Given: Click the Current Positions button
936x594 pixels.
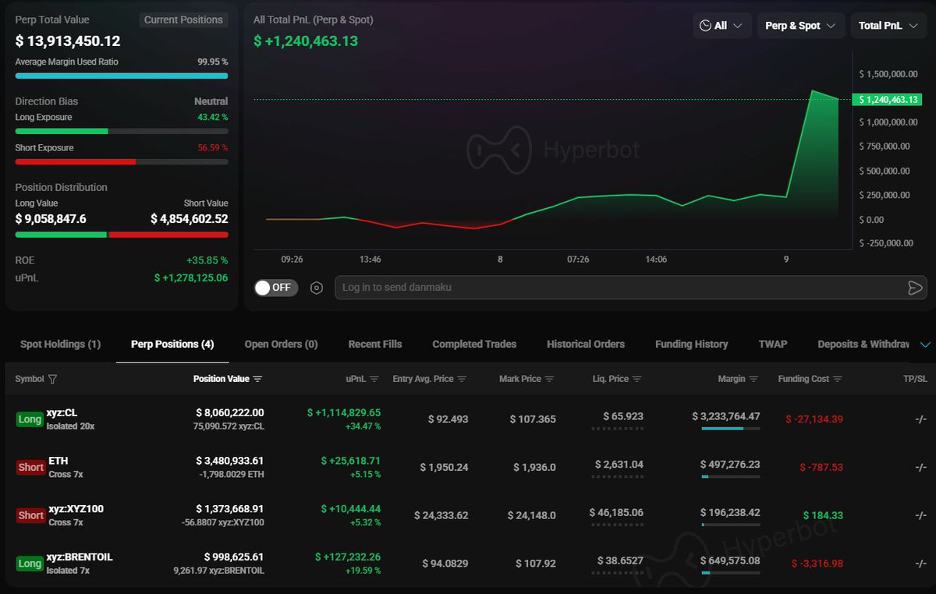Looking at the screenshot, I should pos(183,20).
